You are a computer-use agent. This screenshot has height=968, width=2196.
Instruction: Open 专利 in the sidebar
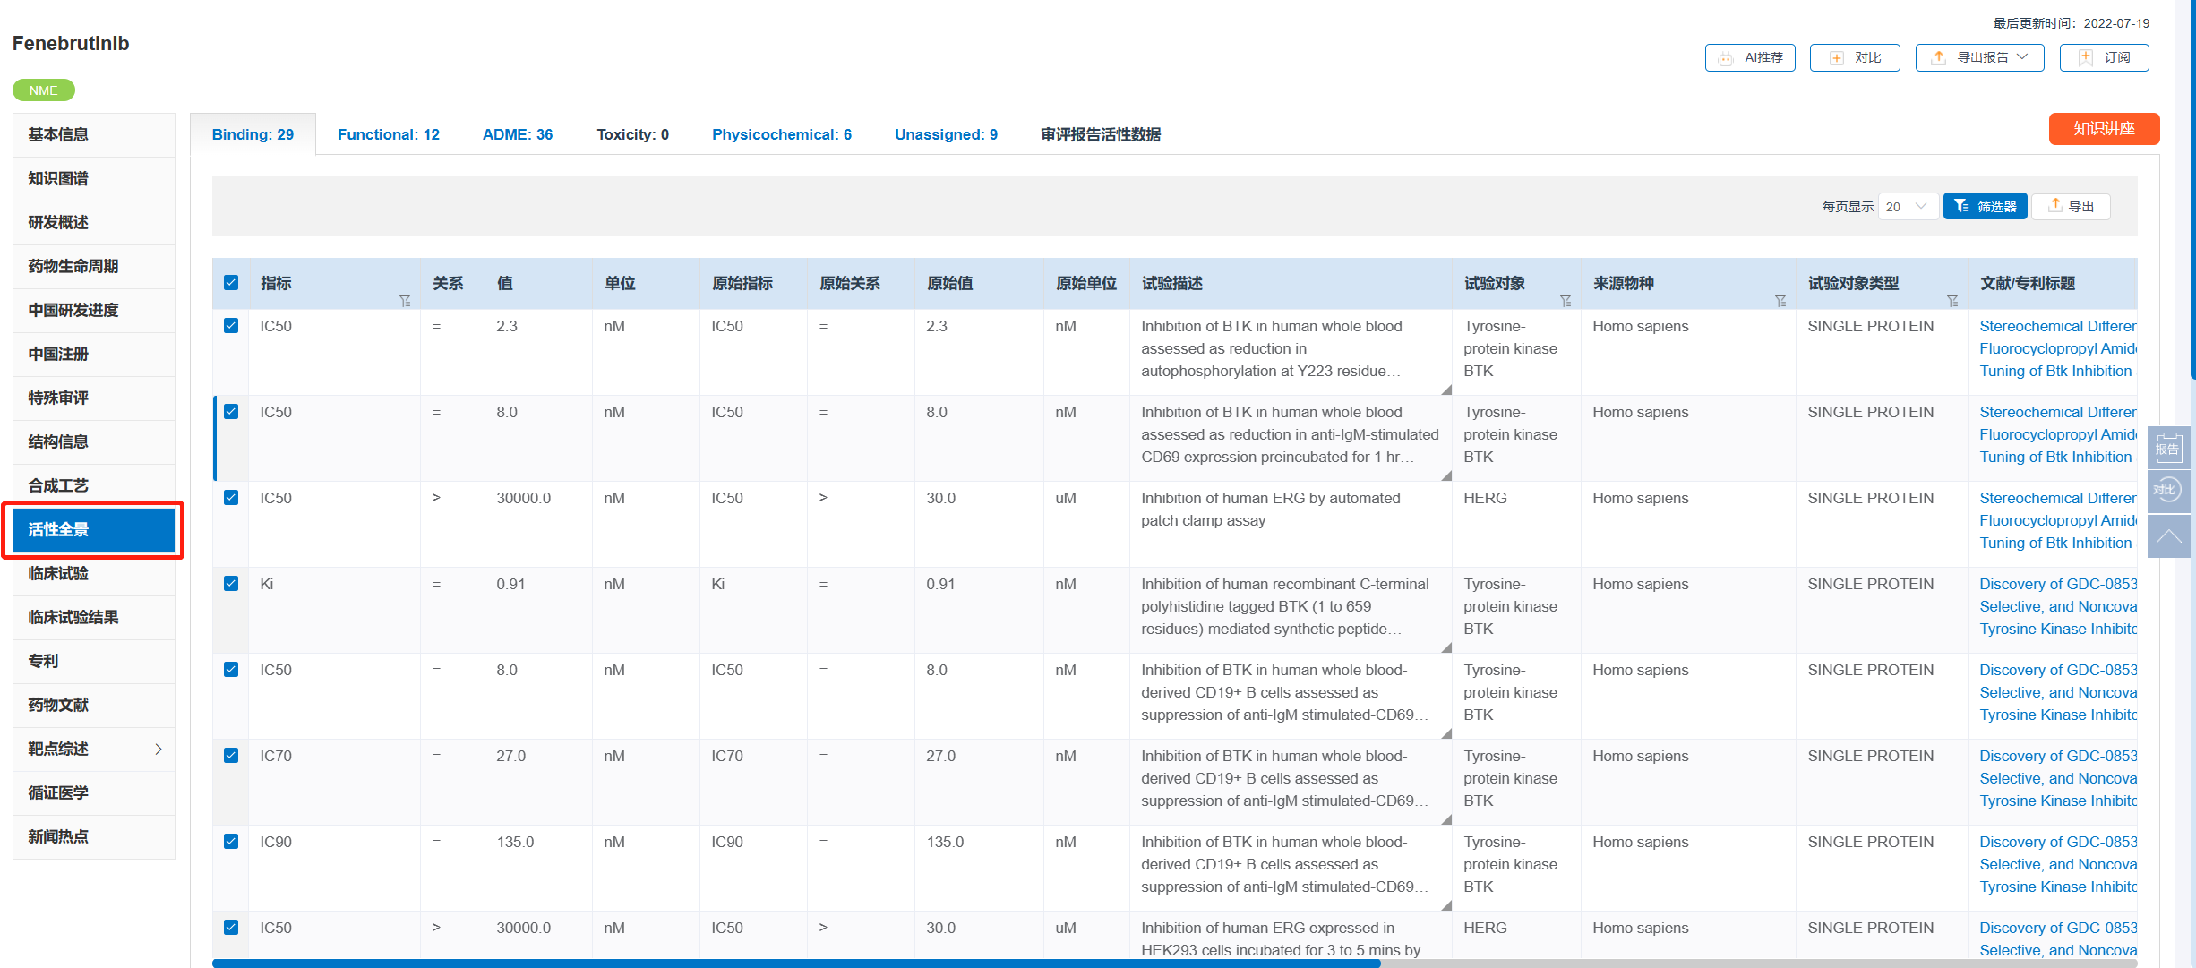(94, 661)
